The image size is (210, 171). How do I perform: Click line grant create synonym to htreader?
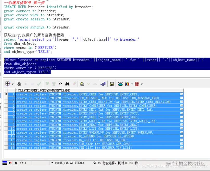[x=37, y=27]
